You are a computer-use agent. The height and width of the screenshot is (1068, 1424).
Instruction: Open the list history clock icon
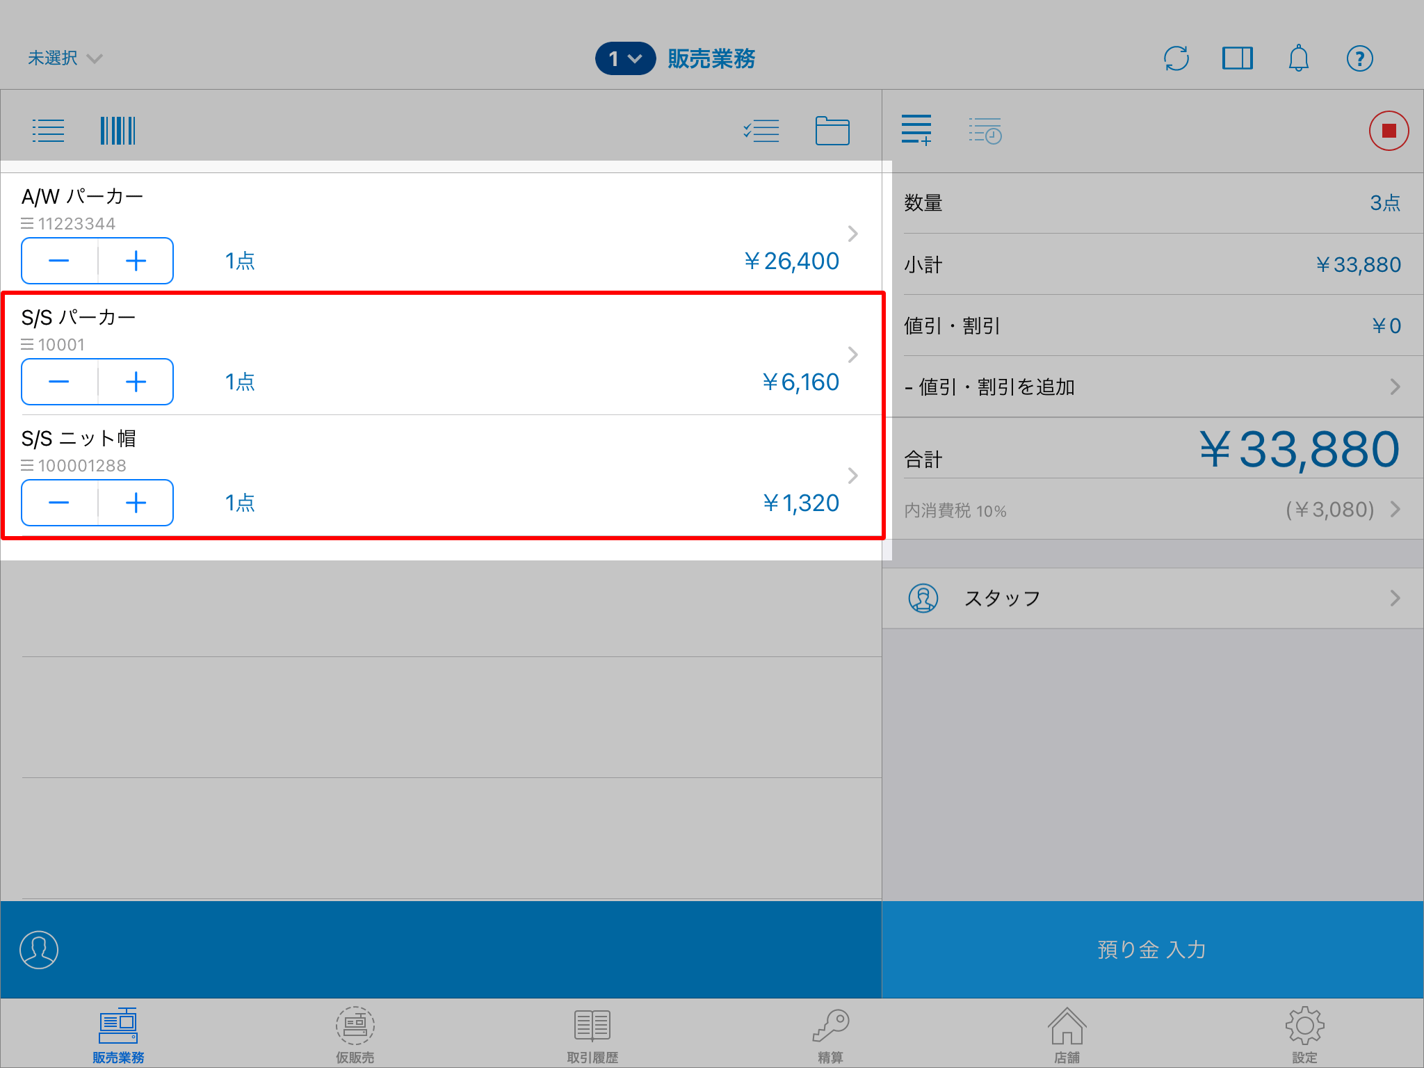985,131
